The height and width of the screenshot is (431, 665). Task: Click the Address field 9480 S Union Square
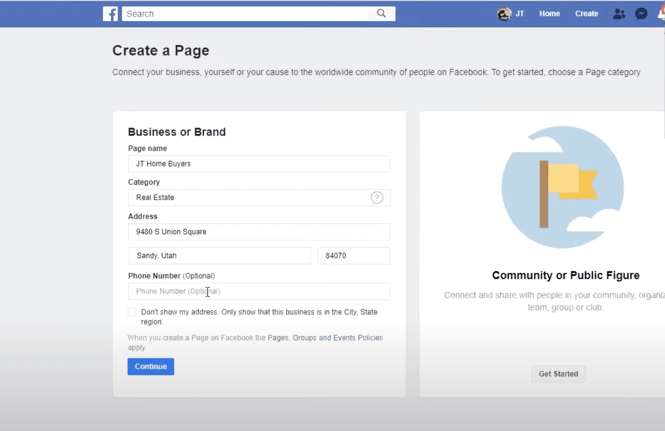coord(259,232)
